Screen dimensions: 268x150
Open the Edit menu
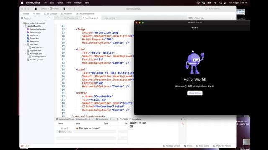pos(52,3)
